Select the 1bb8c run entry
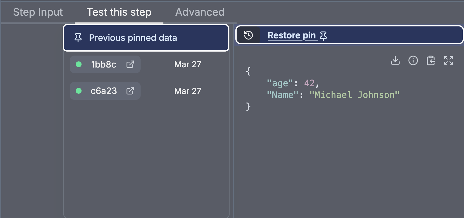464x218 pixels. coord(105,64)
